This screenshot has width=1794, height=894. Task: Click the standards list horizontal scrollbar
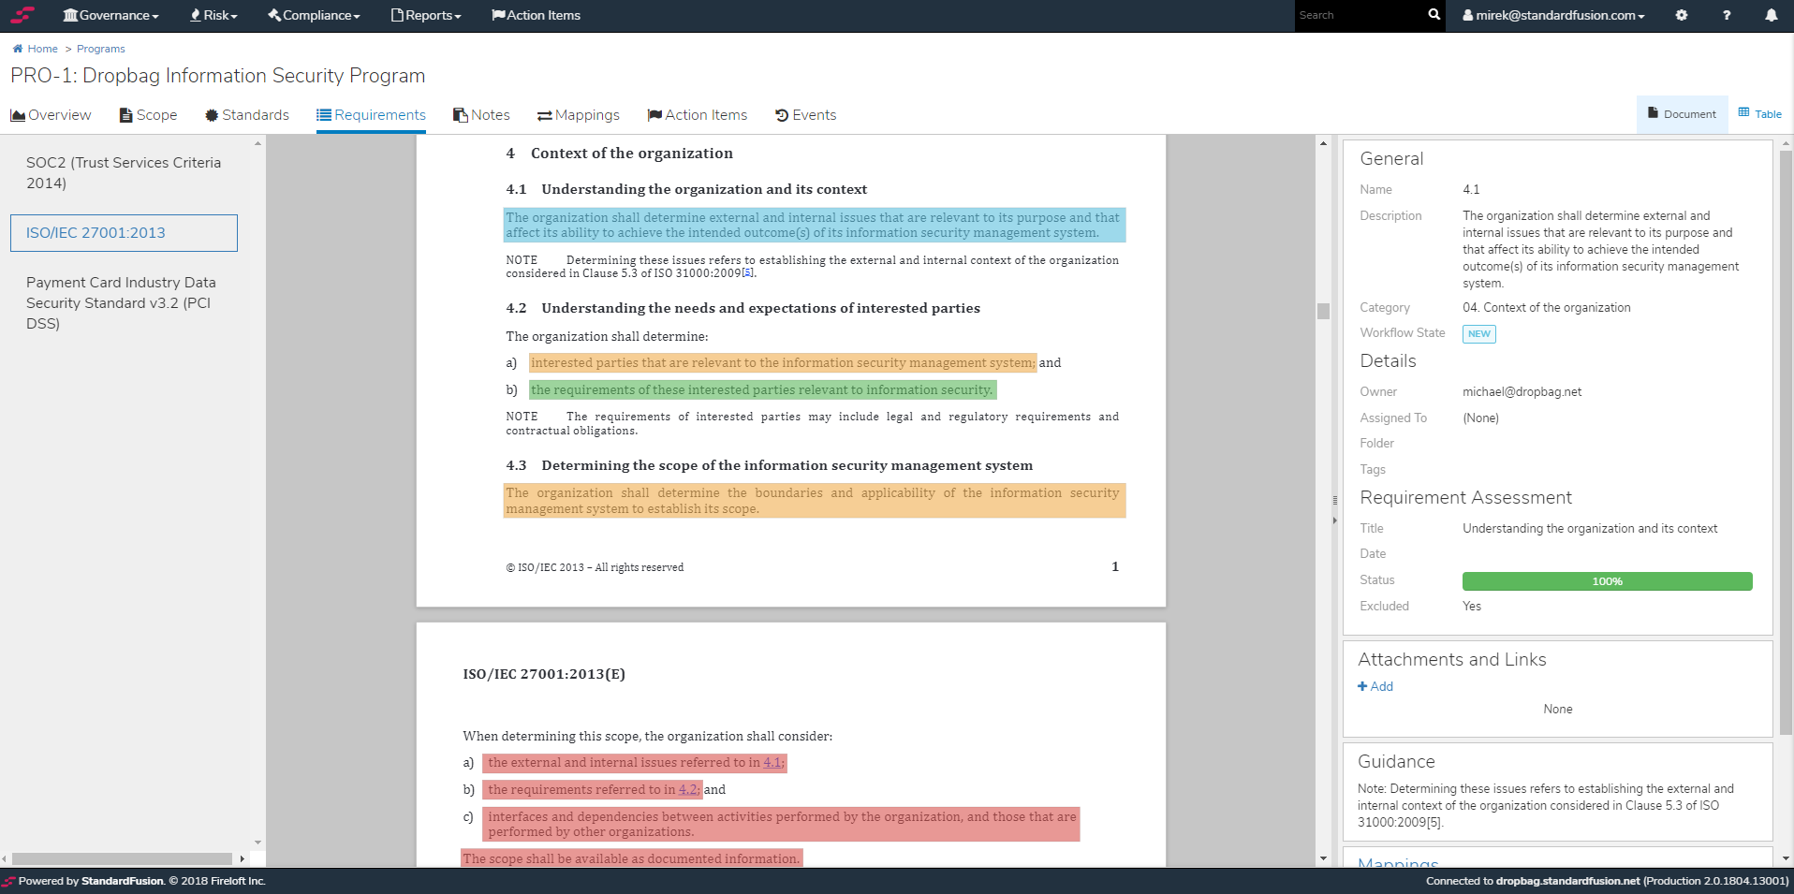122,858
